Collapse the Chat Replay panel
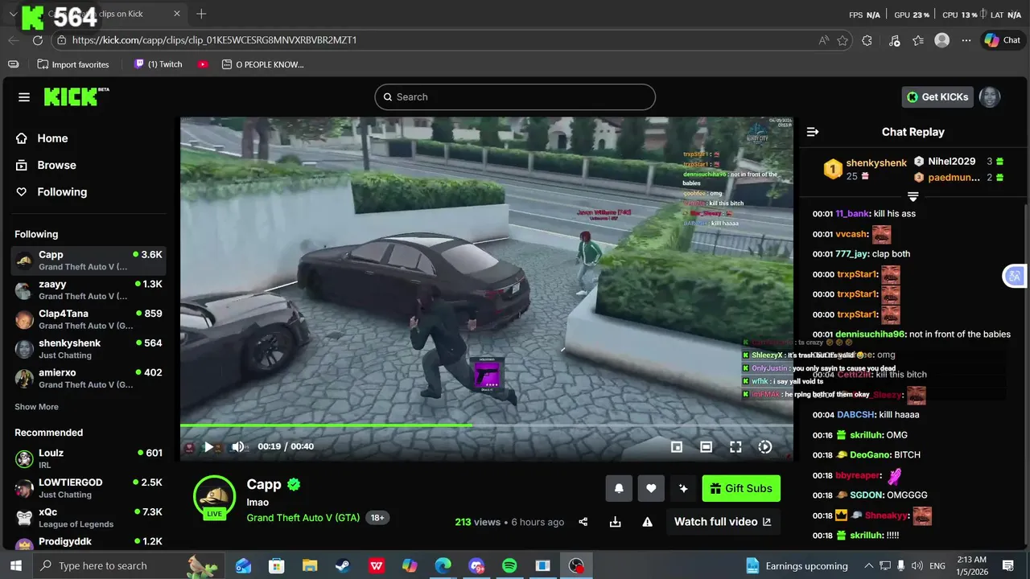This screenshot has width=1030, height=579. click(813, 132)
